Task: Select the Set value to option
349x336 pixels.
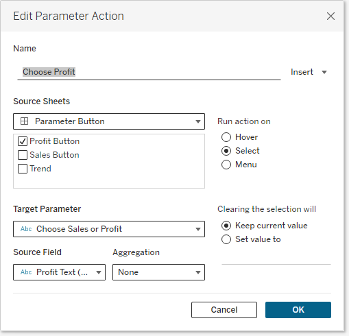Action: 226,239
